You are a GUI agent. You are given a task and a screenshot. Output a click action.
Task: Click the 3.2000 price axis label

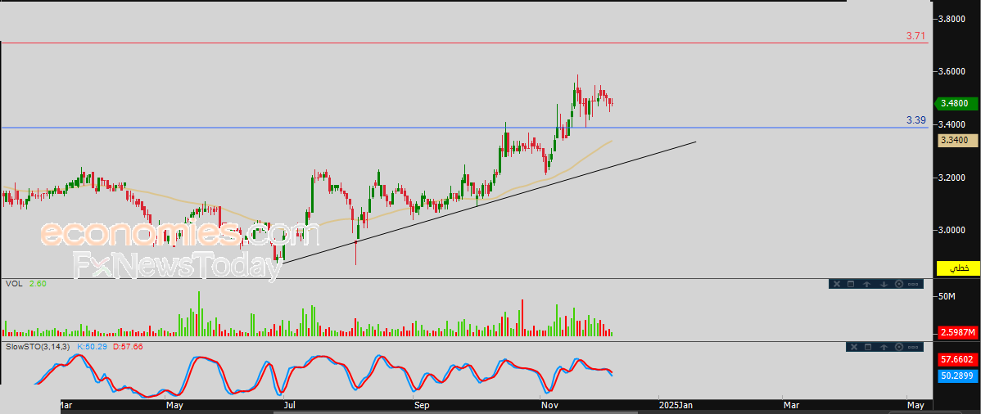[951, 178]
